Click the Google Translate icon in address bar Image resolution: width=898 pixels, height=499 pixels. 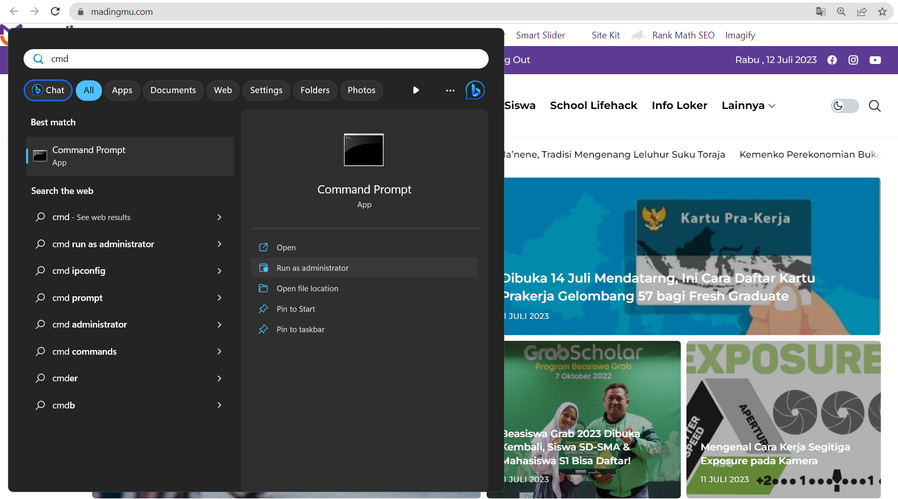pyautogui.click(x=821, y=12)
